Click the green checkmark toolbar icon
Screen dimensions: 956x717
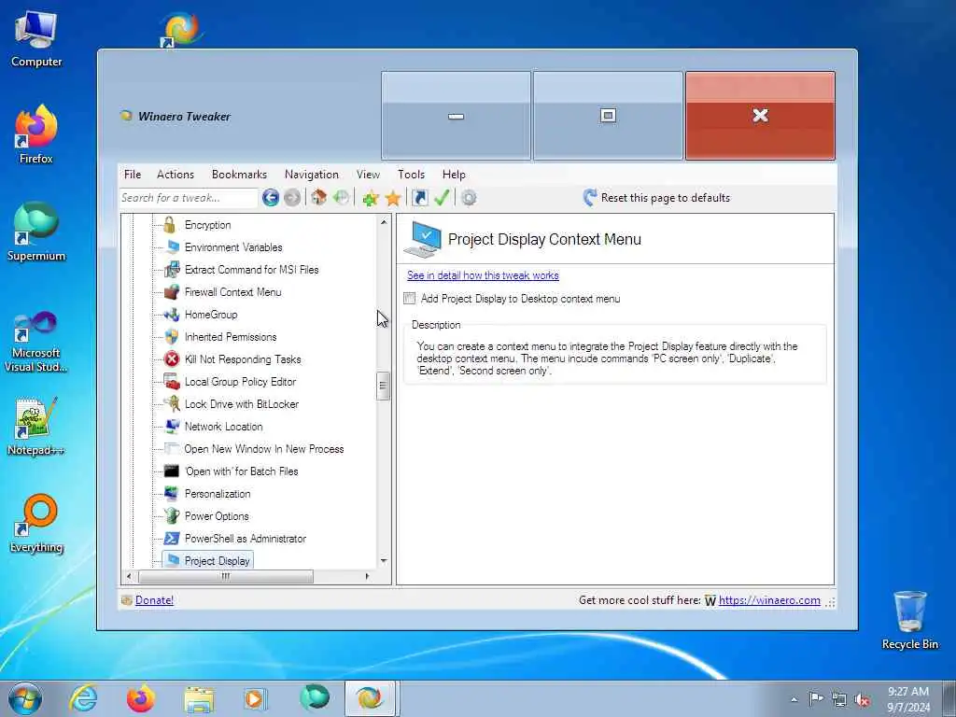pyautogui.click(x=442, y=198)
